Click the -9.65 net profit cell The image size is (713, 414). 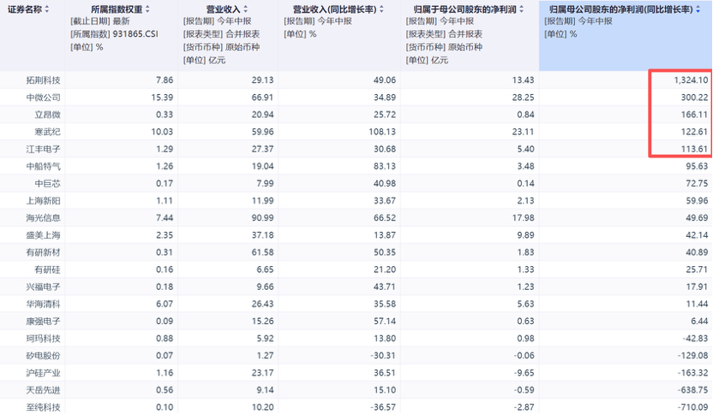pos(524,374)
